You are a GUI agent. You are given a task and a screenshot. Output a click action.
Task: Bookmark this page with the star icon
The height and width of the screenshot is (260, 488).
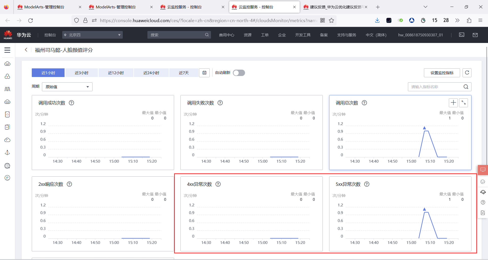(331, 20)
